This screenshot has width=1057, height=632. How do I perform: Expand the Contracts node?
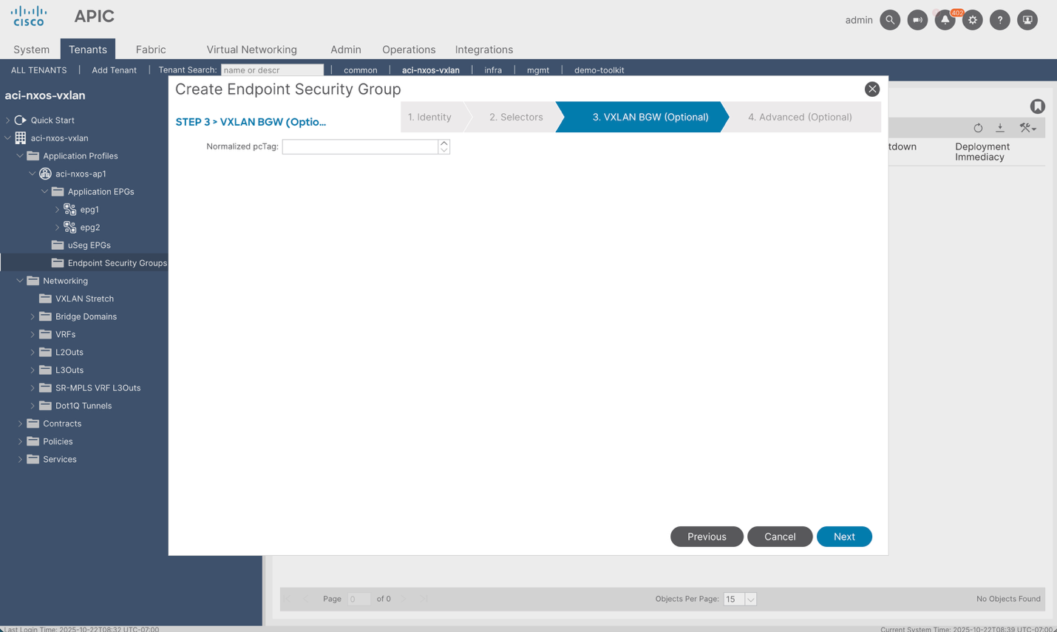[x=20, y=424]
